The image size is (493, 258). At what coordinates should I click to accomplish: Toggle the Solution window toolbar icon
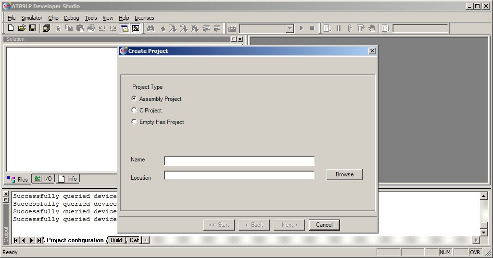tap(124, 28)
